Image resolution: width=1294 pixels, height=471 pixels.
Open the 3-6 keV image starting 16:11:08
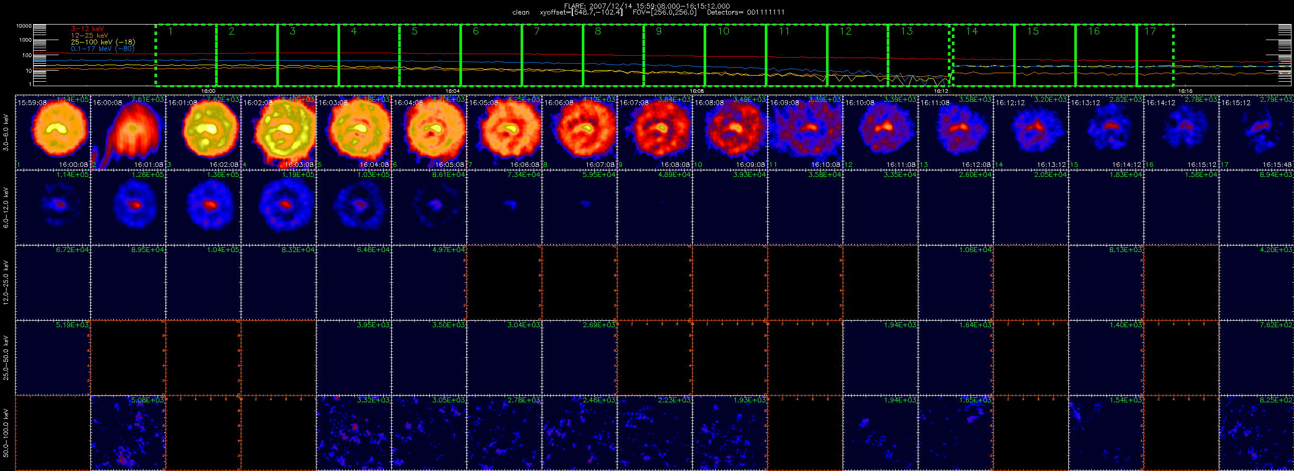[955, 132]
